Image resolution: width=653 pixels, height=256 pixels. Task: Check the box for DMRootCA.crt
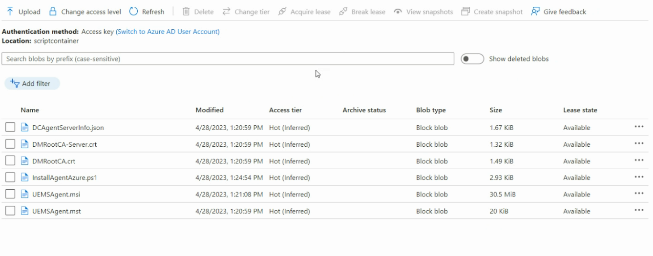click(10, 161)
